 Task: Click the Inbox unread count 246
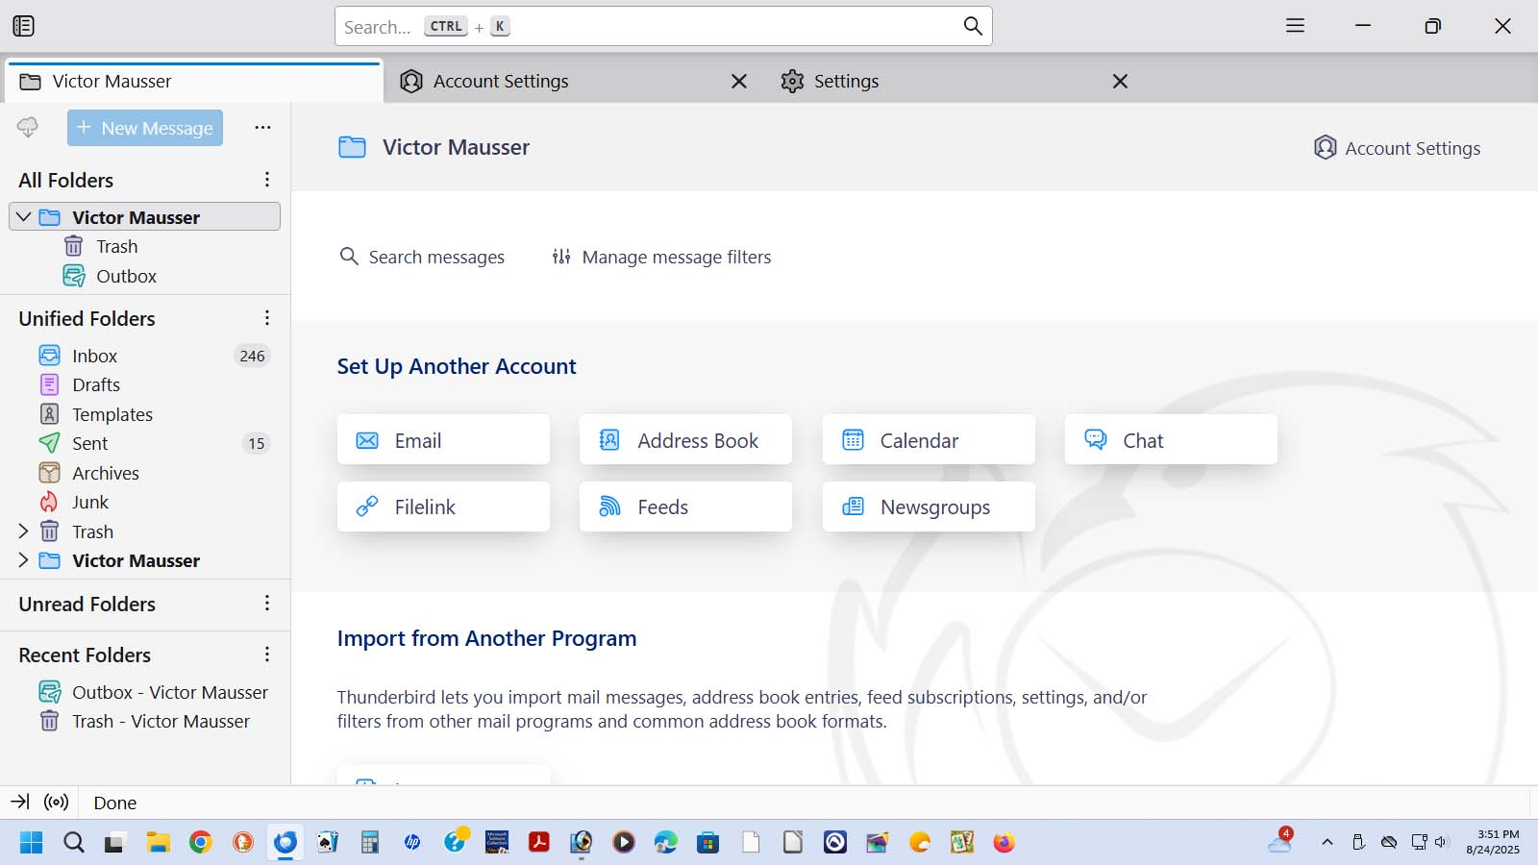(252, 356)
